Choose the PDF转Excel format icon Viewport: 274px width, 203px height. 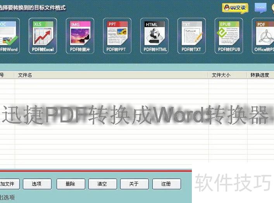click(43, 36)
